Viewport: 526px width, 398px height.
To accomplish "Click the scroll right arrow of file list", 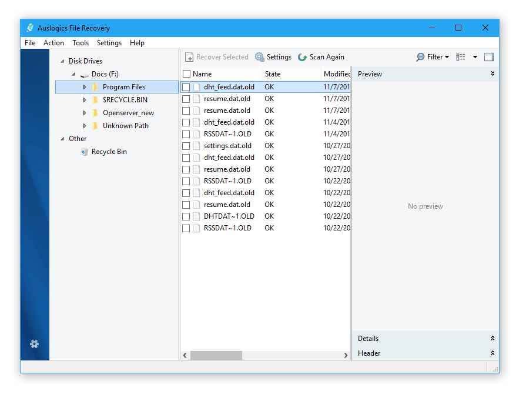I will point(346,356).
